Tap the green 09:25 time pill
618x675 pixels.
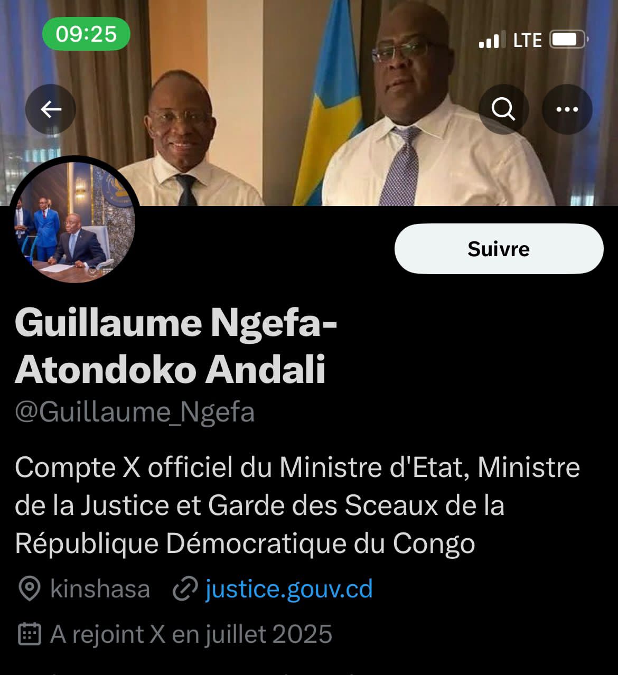86,34
